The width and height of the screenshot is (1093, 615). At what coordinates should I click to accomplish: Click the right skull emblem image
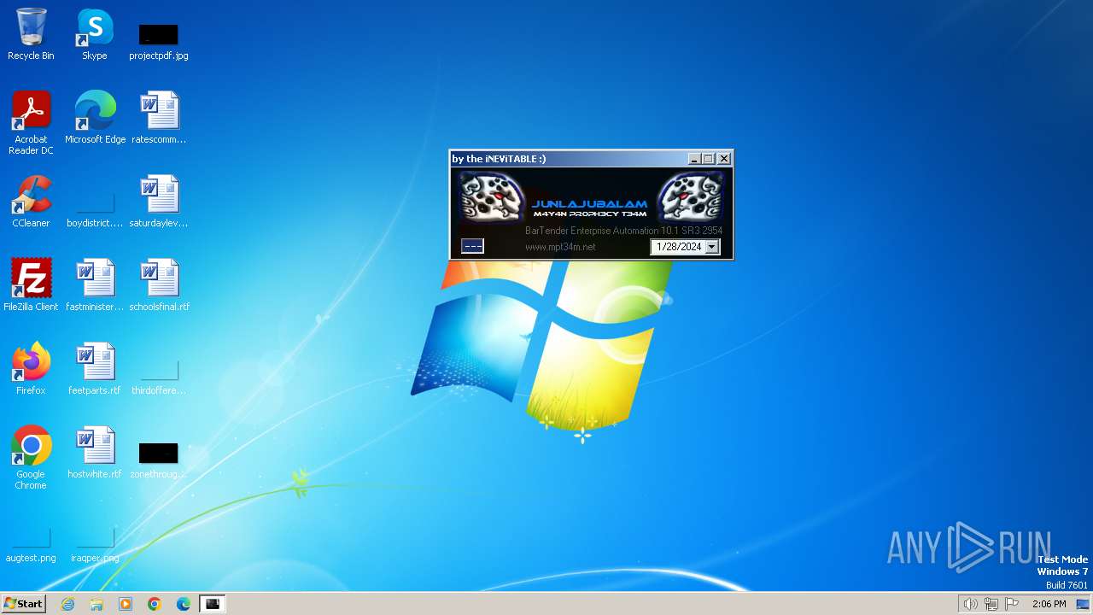[690, 196]
